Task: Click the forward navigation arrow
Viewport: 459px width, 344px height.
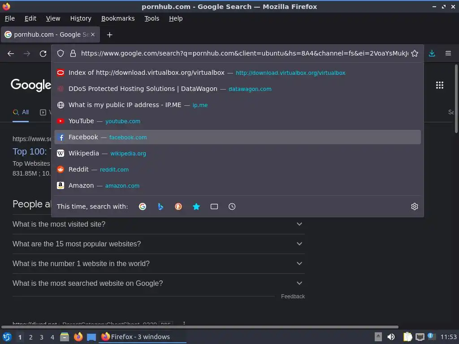Action: coord(26,54)
